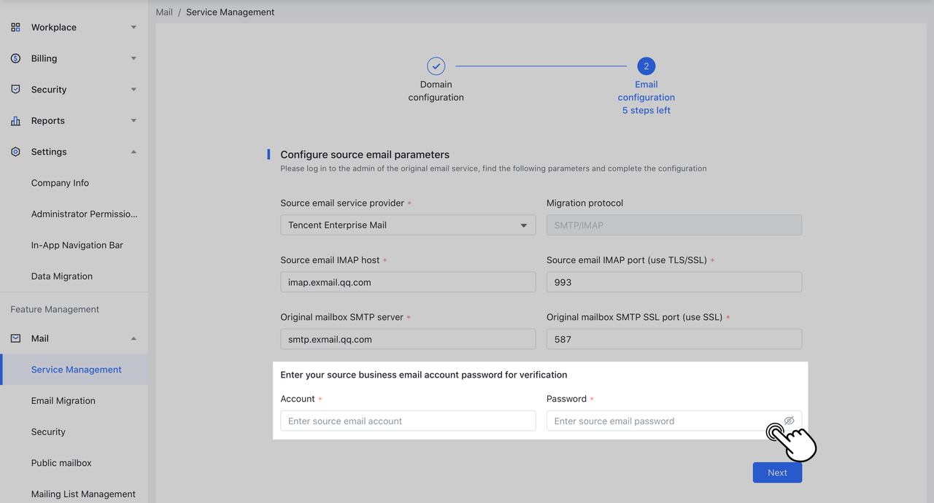Screen dimensions: 934x503
Task: Click the Reports menu label
Action: [x=47, y=121]
